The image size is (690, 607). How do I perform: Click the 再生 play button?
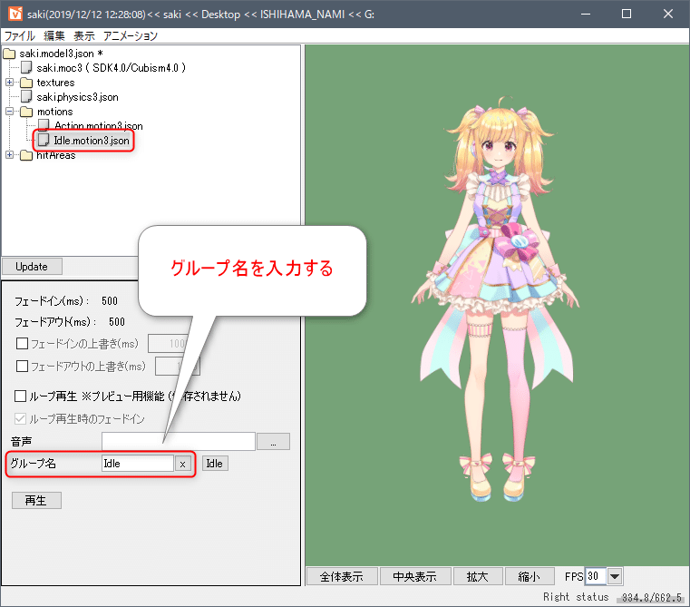(x=36, y=501)
